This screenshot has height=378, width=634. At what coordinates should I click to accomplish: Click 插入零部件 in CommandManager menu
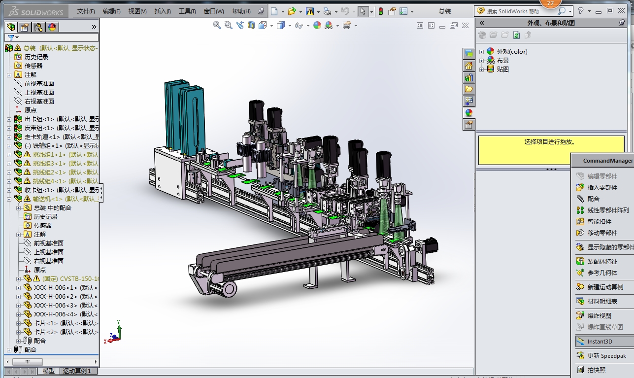pos(602,187)
